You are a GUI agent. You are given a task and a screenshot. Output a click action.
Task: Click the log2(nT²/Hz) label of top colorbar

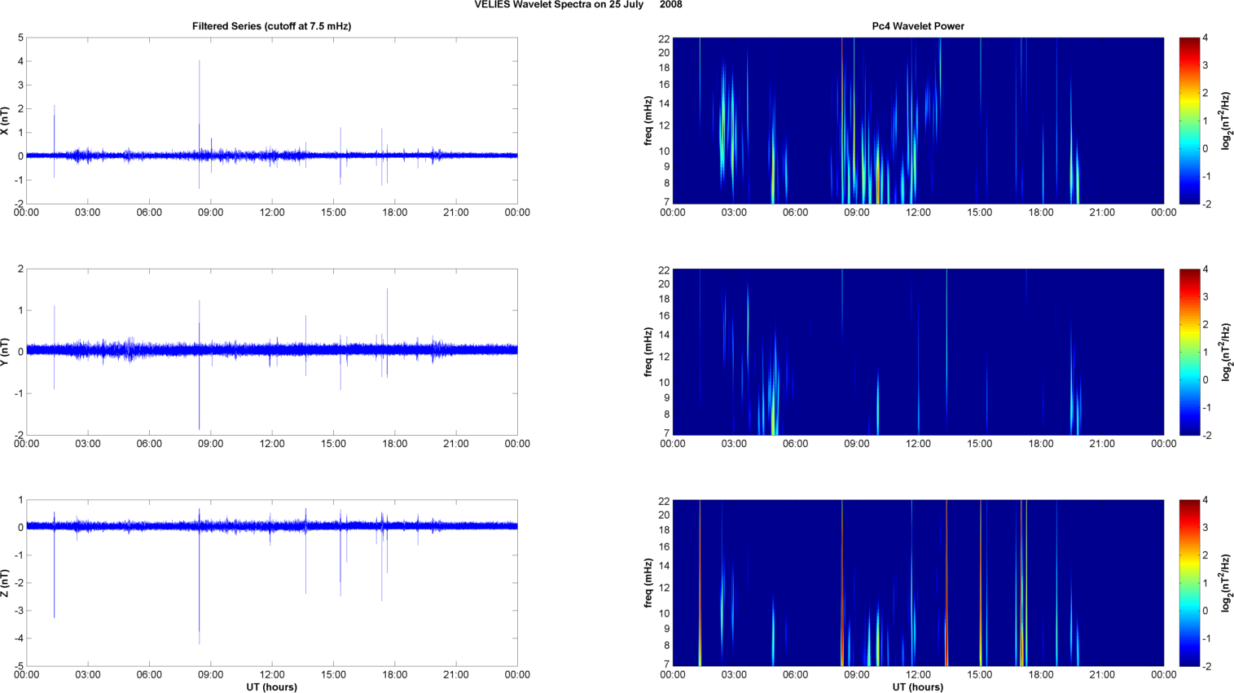tap(1226, 121)
